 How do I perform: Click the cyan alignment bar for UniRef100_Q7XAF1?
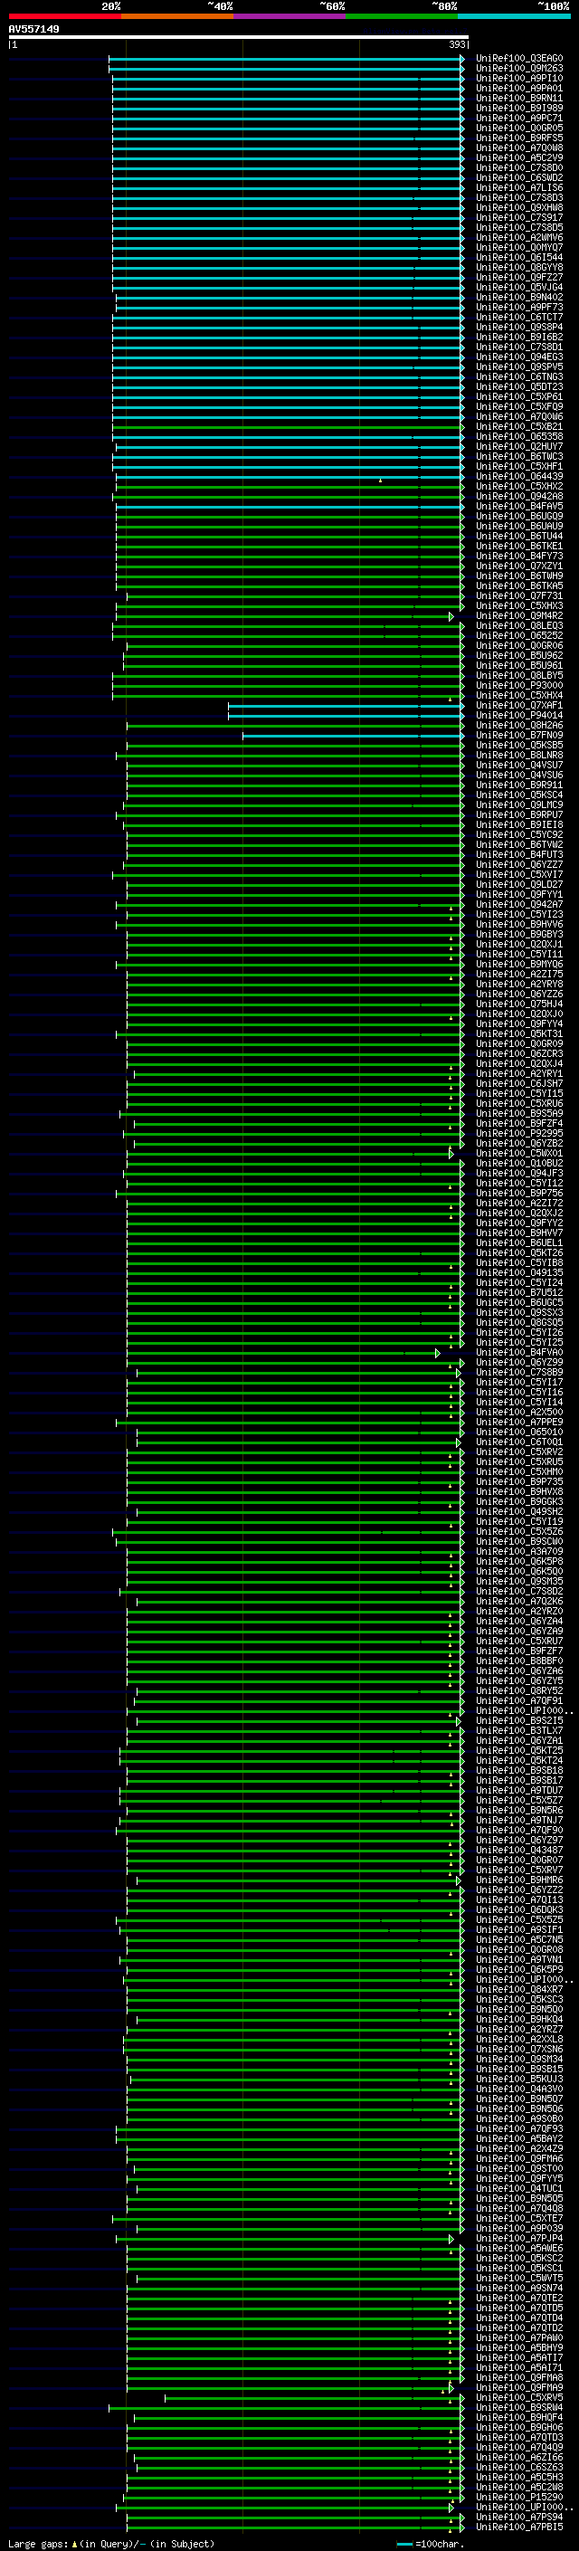pos(346,706)
